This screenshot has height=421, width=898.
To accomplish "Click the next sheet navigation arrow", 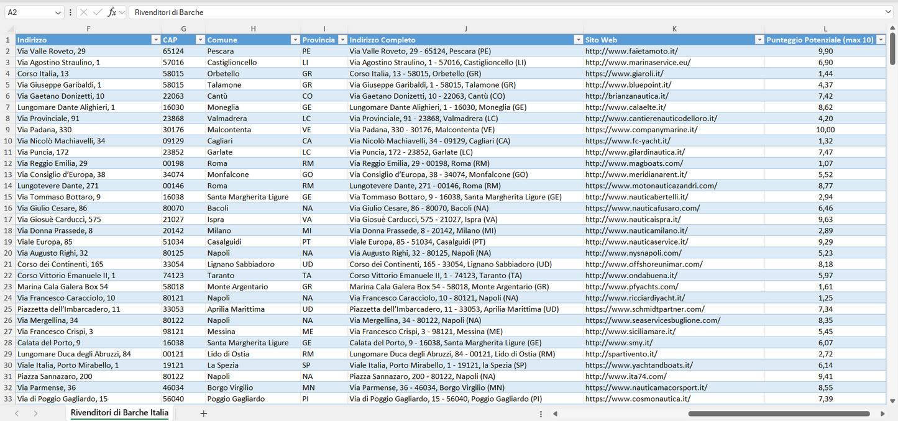I will (x=35, y=414).
